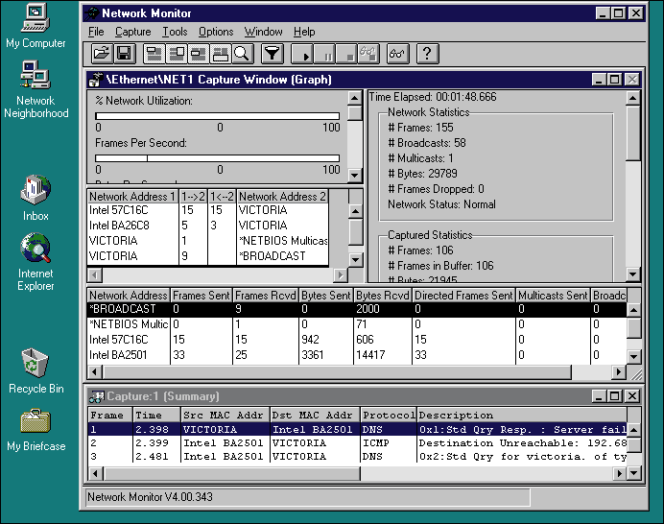Viewport: 664px width, 524px height.
Task: Click the Display Captured Data glasses icon
Action: [397, 54]
